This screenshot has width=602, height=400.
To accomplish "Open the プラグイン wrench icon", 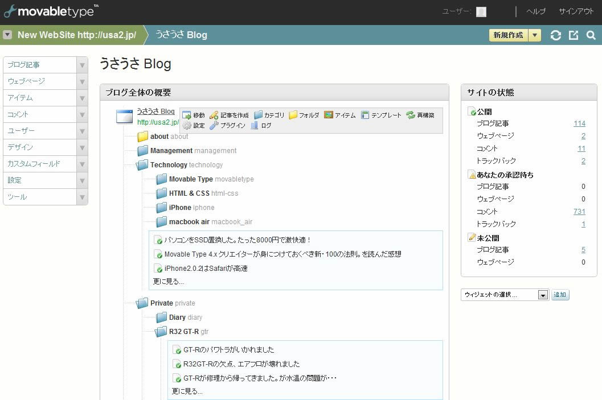I will (214, 125).
